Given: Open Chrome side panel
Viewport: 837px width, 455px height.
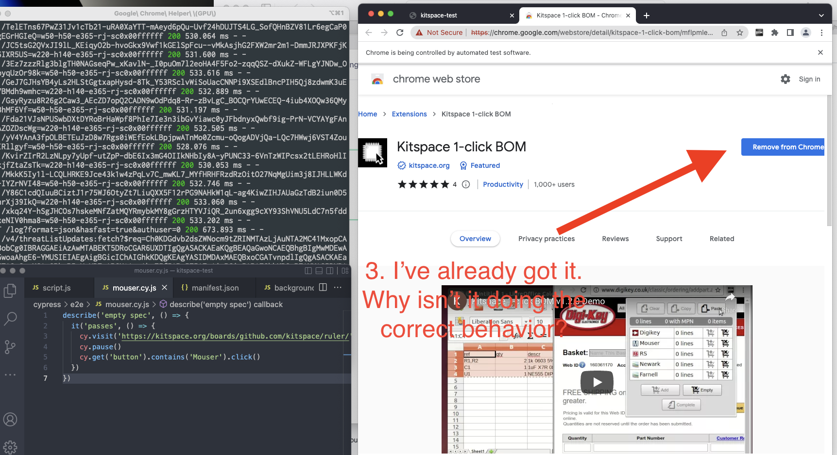Looking at the screenshot, I should pyautogui.click(x=790, y=32).
